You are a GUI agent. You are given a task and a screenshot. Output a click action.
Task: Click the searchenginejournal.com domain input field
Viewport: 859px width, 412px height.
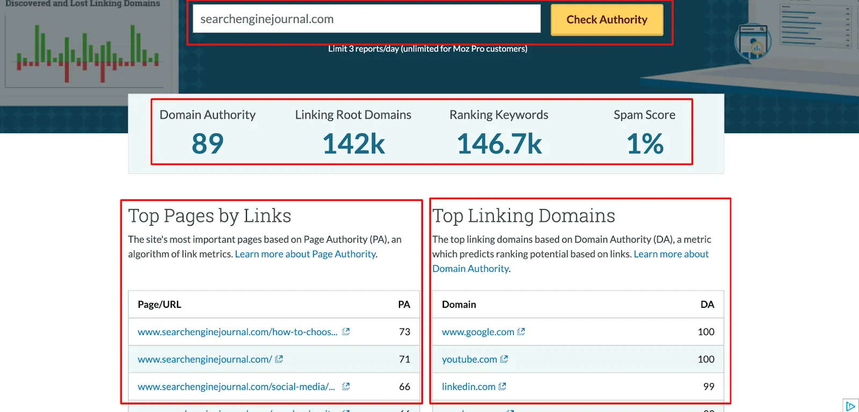pyautogui.click(x=366, y=19)
